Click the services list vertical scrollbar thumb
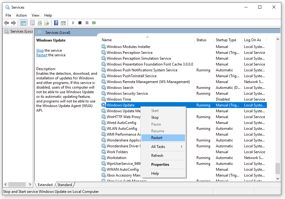The width and height of the screenshot is (285, 199). pos(278,169)
